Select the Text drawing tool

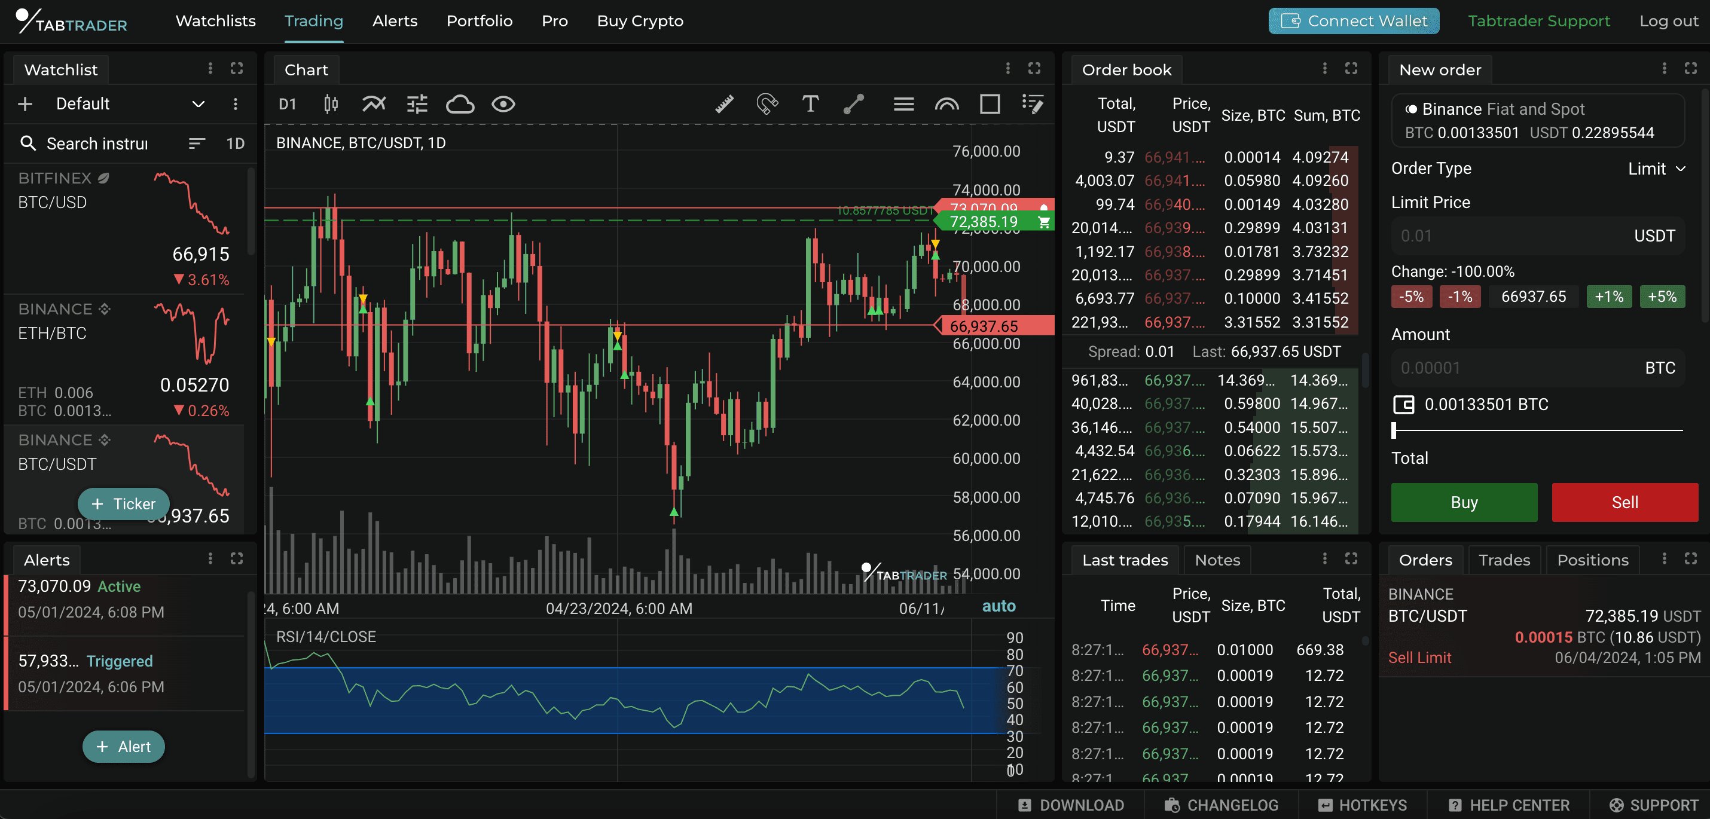pos(811,104)
